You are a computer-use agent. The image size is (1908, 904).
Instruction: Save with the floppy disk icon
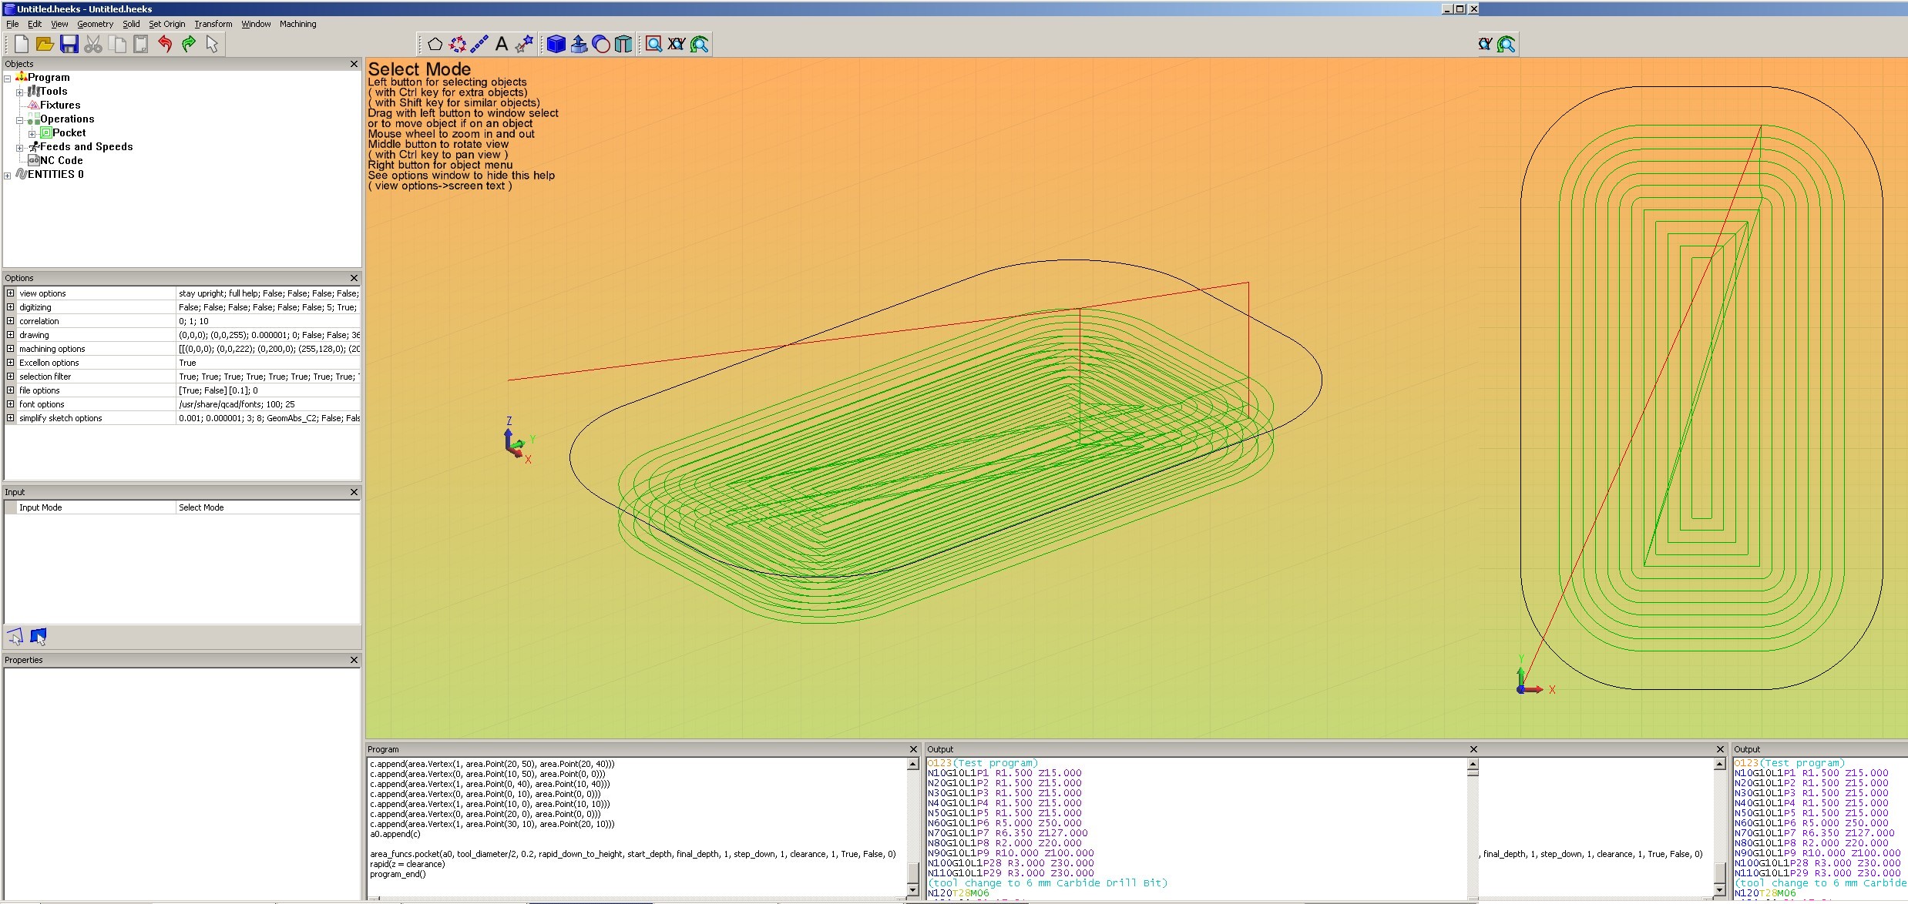pos(69,45)
